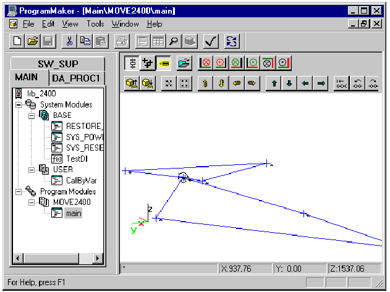Switch to the DA_PROC1 tab
Viewport: 390px width, 292px height.
pyautogui.click(x=76, y=78)
